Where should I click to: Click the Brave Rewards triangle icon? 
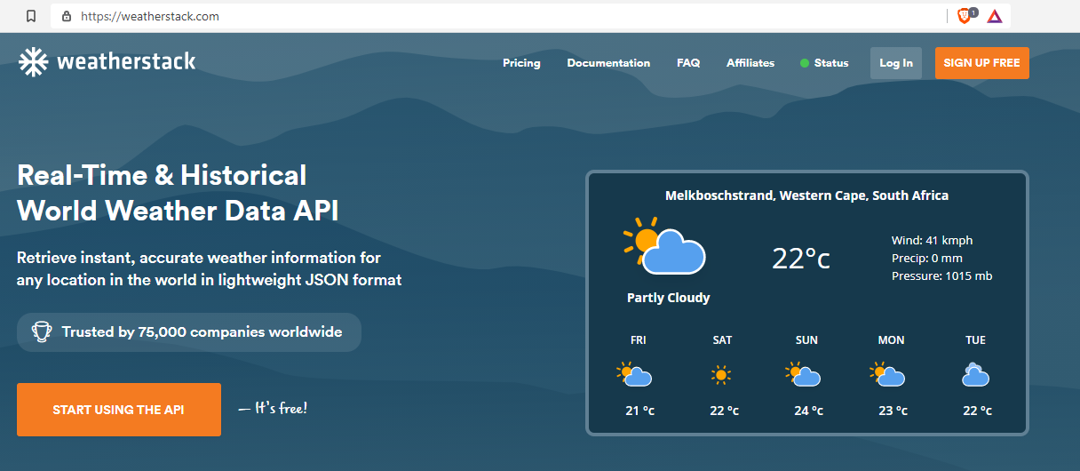pos(994,16)
